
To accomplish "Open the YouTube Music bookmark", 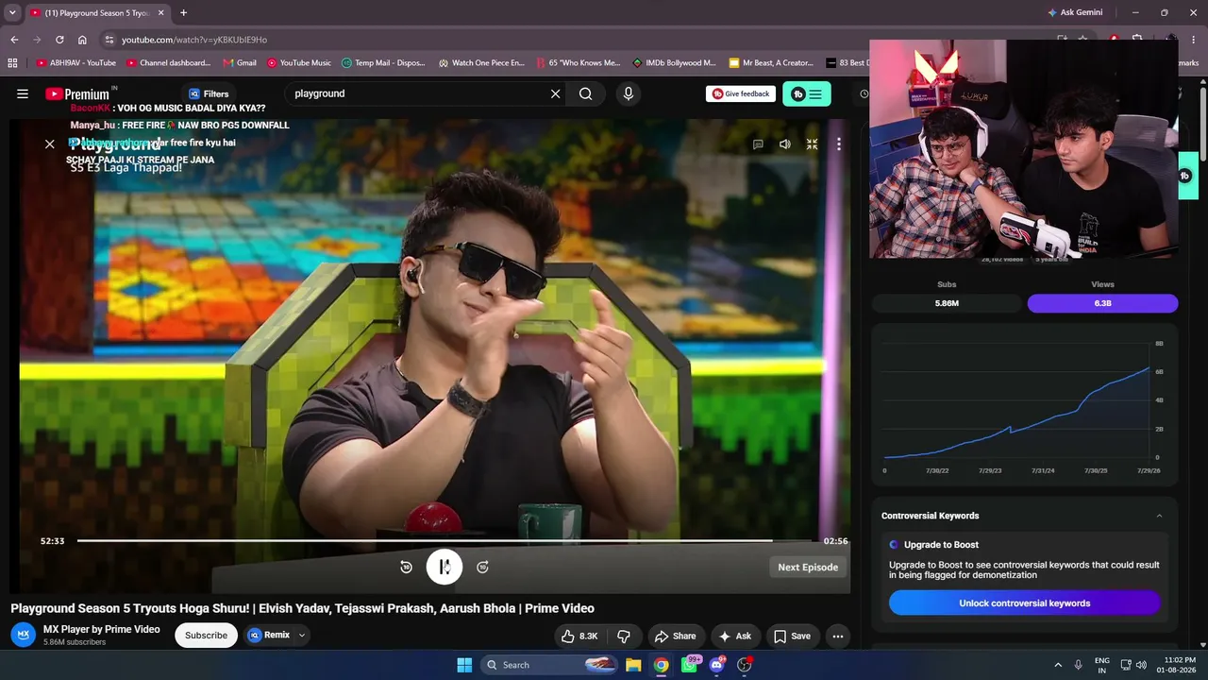I will click(x=299, y=63).
